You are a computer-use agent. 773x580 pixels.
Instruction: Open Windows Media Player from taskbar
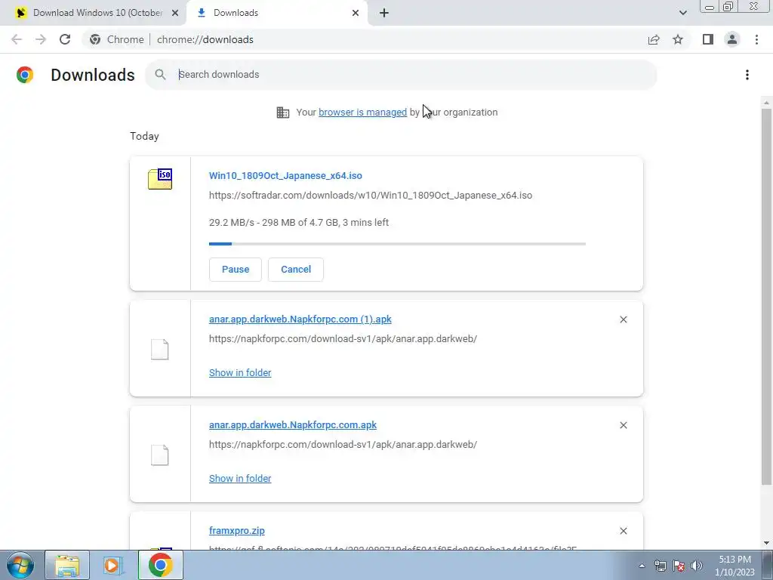(x=113, y=565)
